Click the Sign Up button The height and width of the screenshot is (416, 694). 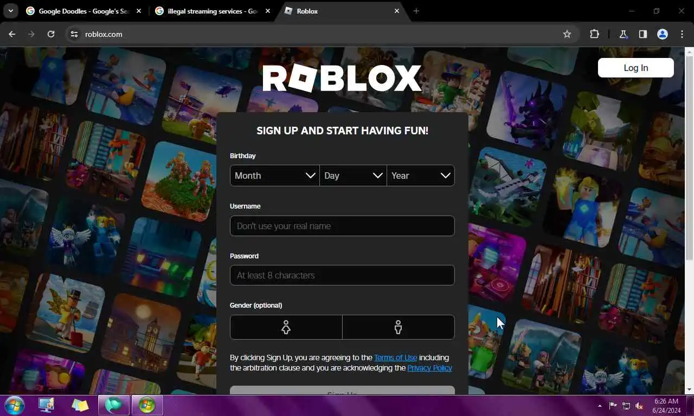342,391
